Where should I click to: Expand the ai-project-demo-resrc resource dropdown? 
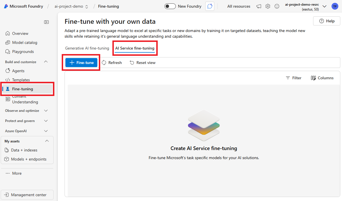[x=324, y=6]
